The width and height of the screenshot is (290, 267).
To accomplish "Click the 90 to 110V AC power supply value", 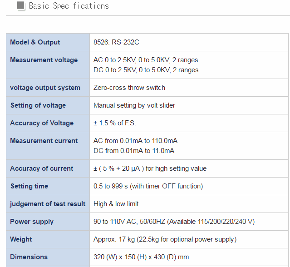I will [174, 222].
